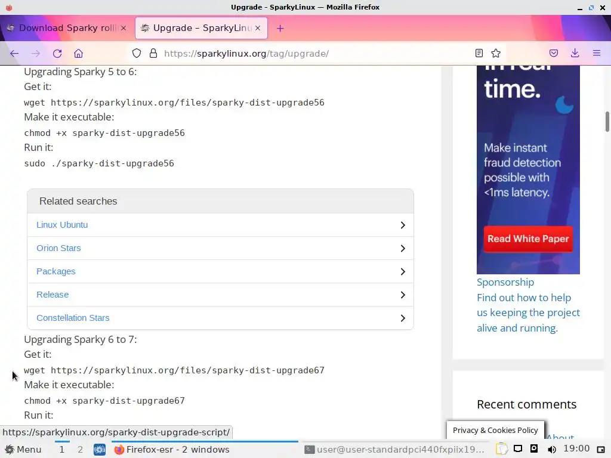Click the tray icon next to volume
The width and height of the screenshot is (611, 458).
point(534,448)
